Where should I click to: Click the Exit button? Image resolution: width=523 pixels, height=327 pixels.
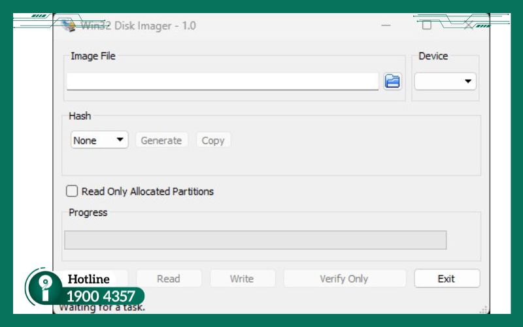(x=447, y=279)
